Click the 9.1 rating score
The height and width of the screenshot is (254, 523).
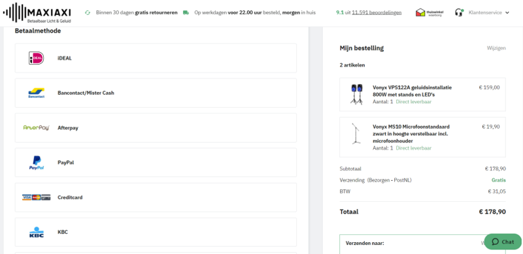340,12
